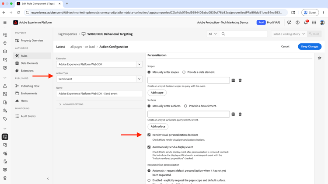Image resolution: width=328 pixels, height=184 pixels.
Task: Click the warning triangle icon in left rail
Action: point(5,86)
